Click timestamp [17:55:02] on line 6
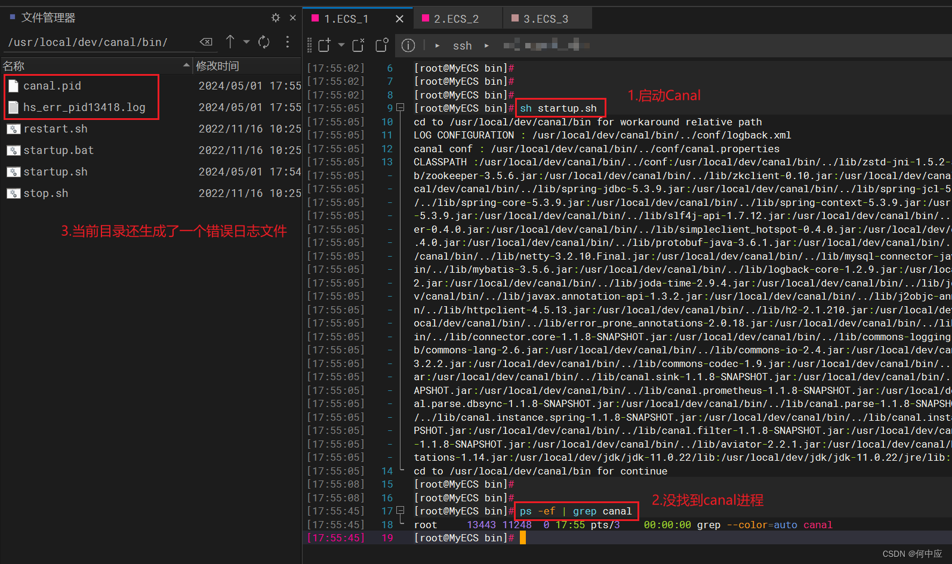Image resolution: width=952 pixels, height=564 pixels. (x=335, y=68)
